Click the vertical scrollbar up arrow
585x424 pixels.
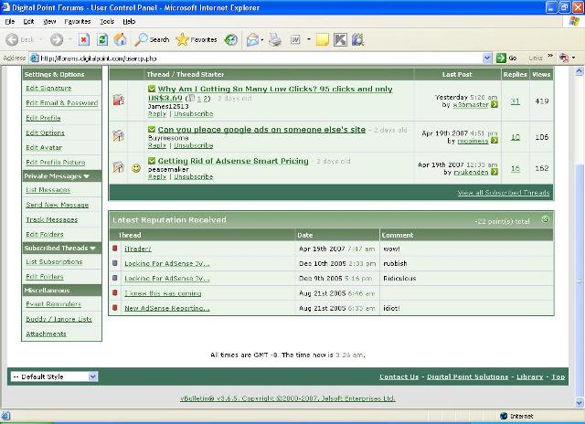tap(579, 71)
